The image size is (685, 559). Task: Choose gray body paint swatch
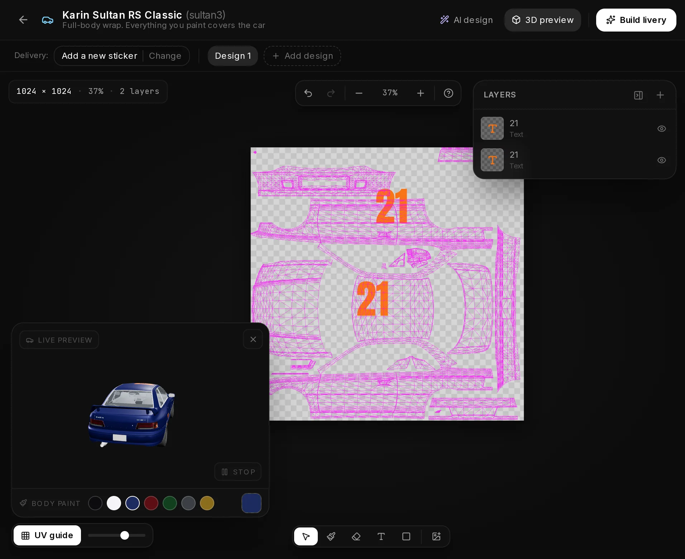[188, 503]
